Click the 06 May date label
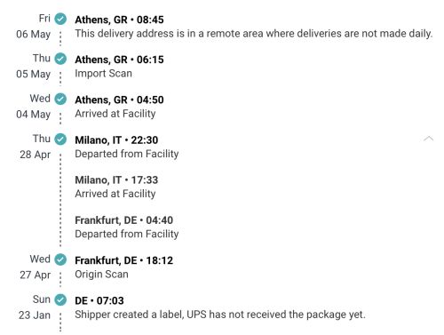 click(33, 35)
